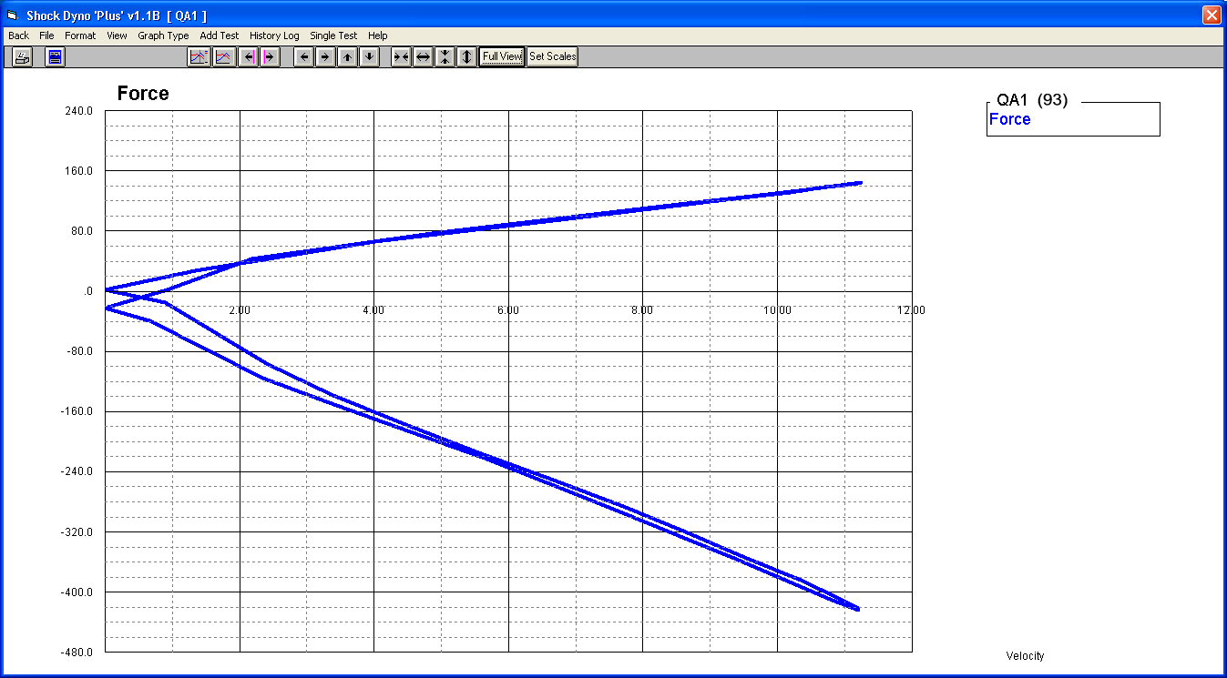The width and height of the screenshot is (1227, 678).
Task: Click the Full View button
Action: tap(502, 56)
